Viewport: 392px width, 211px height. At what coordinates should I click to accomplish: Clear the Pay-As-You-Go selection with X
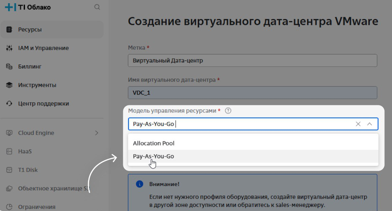(x=358, y=124)
